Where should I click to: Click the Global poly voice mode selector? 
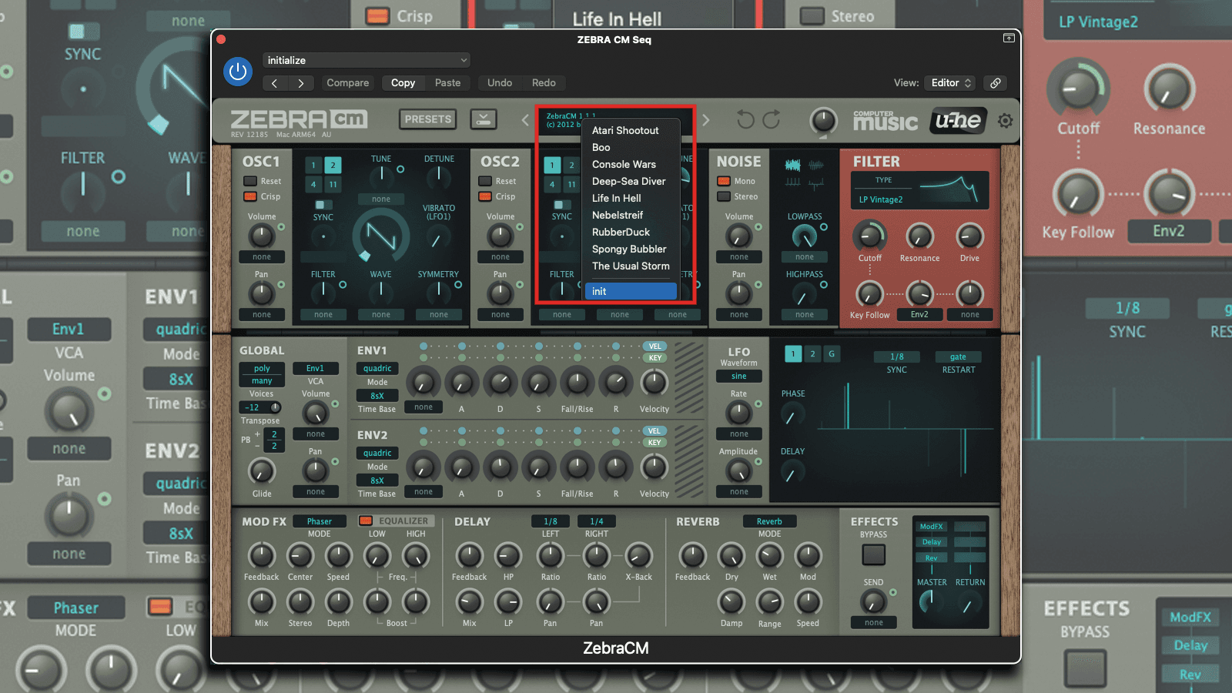click(262, 368)
